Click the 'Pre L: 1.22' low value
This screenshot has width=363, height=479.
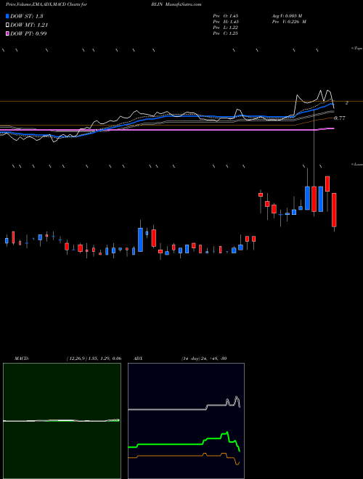(x=226, y=28)
